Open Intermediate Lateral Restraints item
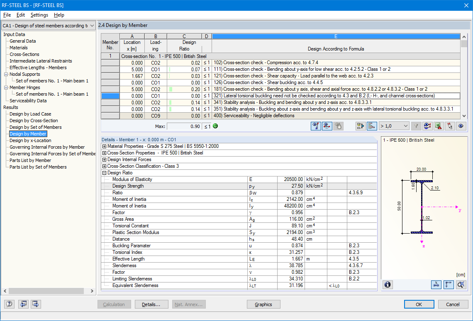 pos(41,61)
